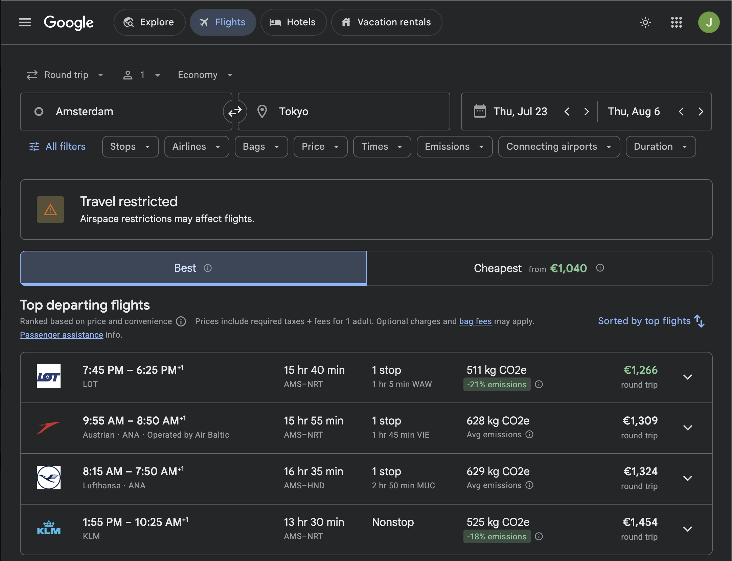Select the 9:55 AM Austrian flight time

pyautogui.click(x=134, y=421)
